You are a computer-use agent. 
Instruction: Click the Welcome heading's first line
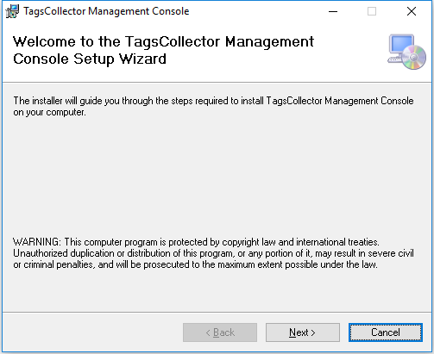163,42
